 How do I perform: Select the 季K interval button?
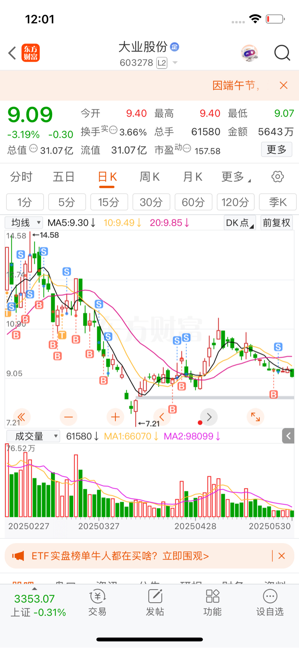pyautogui.click(x=278, y=202)
